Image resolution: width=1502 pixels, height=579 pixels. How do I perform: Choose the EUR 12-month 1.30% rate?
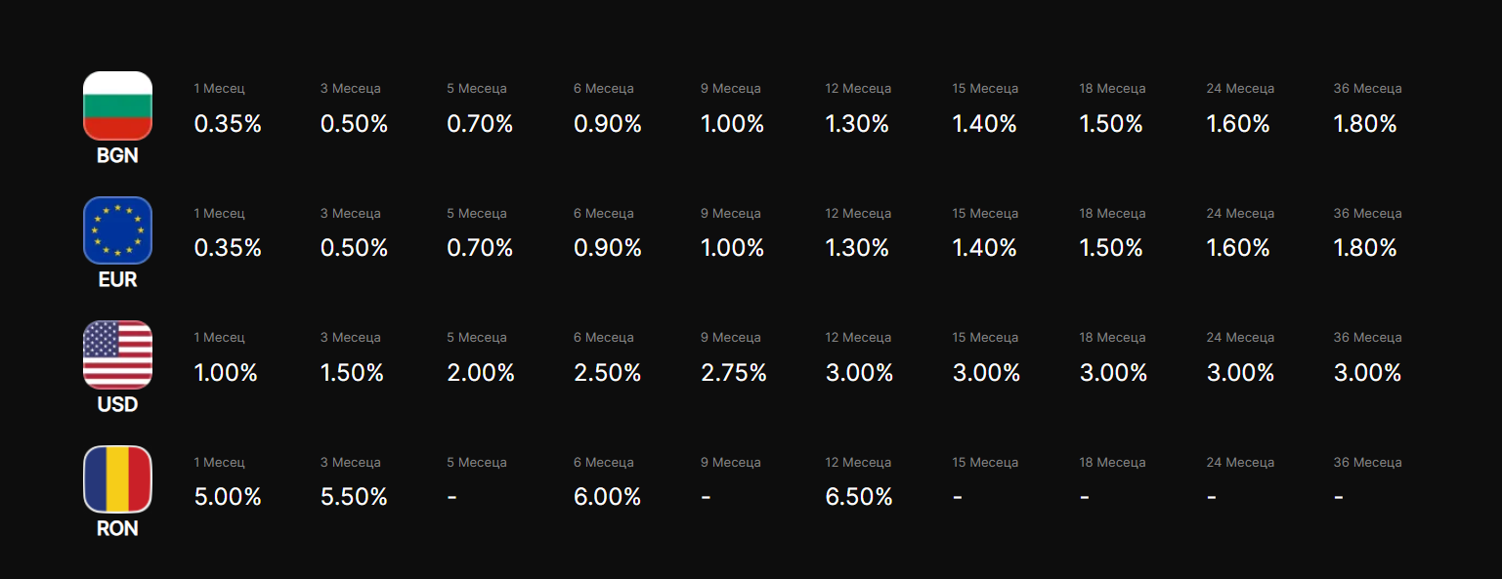(x=857, y=248)
